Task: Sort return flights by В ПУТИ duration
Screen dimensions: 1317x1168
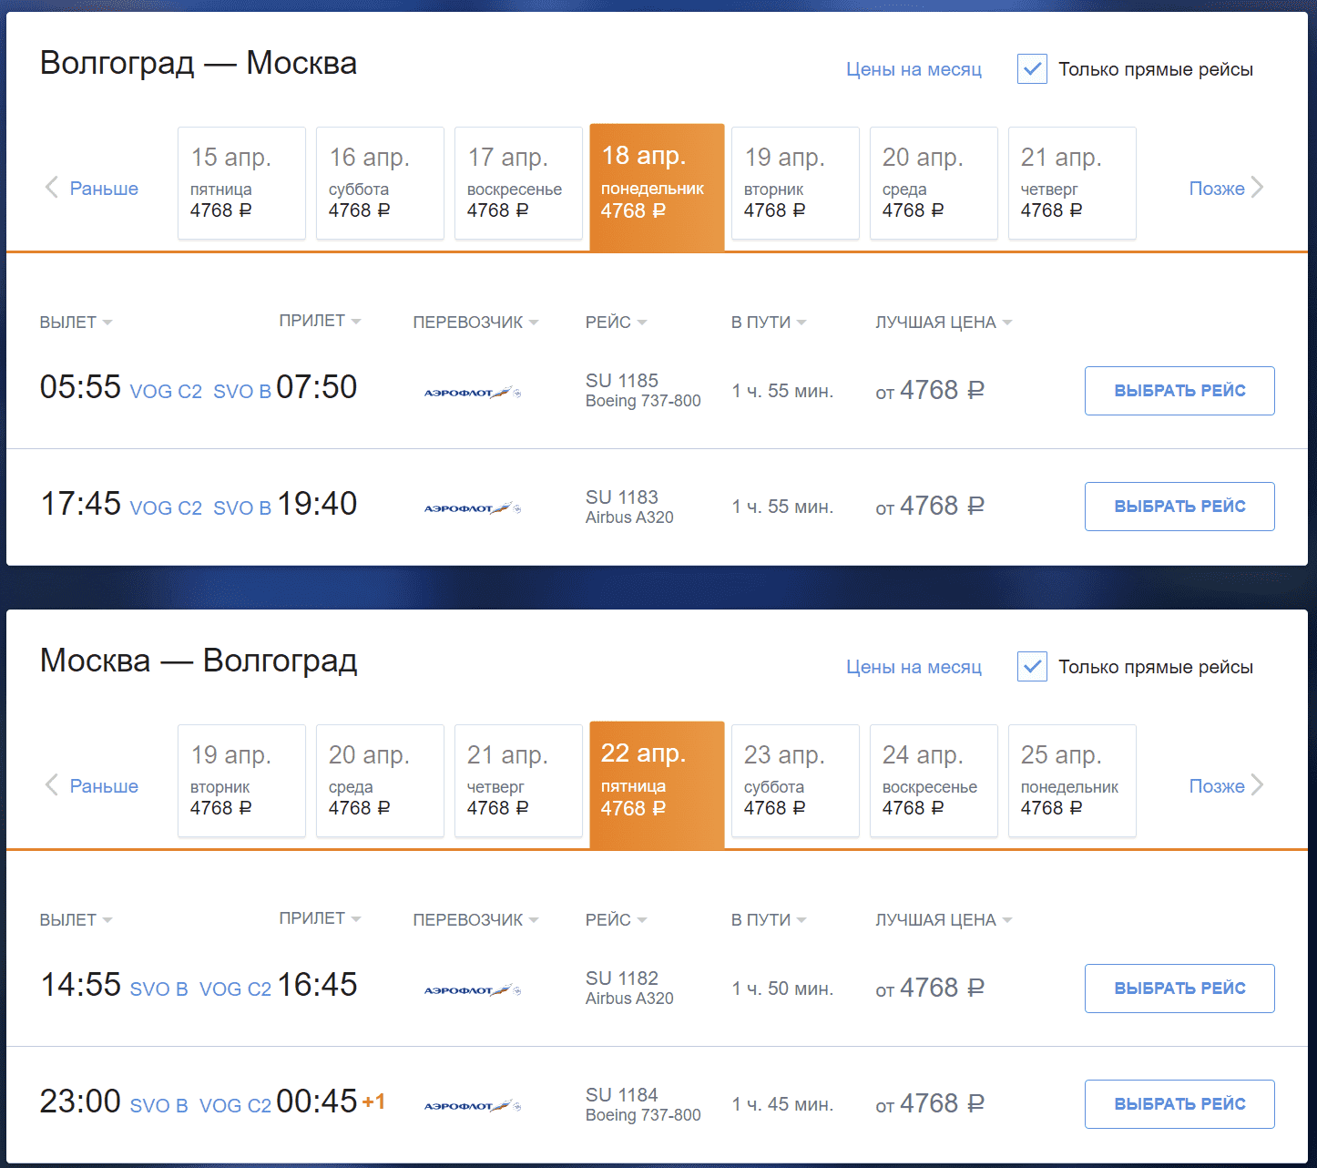Action: tap(768, 920)
